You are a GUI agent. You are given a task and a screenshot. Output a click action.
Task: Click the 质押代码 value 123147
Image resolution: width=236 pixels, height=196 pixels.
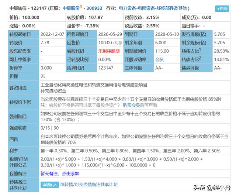click(x=106, y=68)
